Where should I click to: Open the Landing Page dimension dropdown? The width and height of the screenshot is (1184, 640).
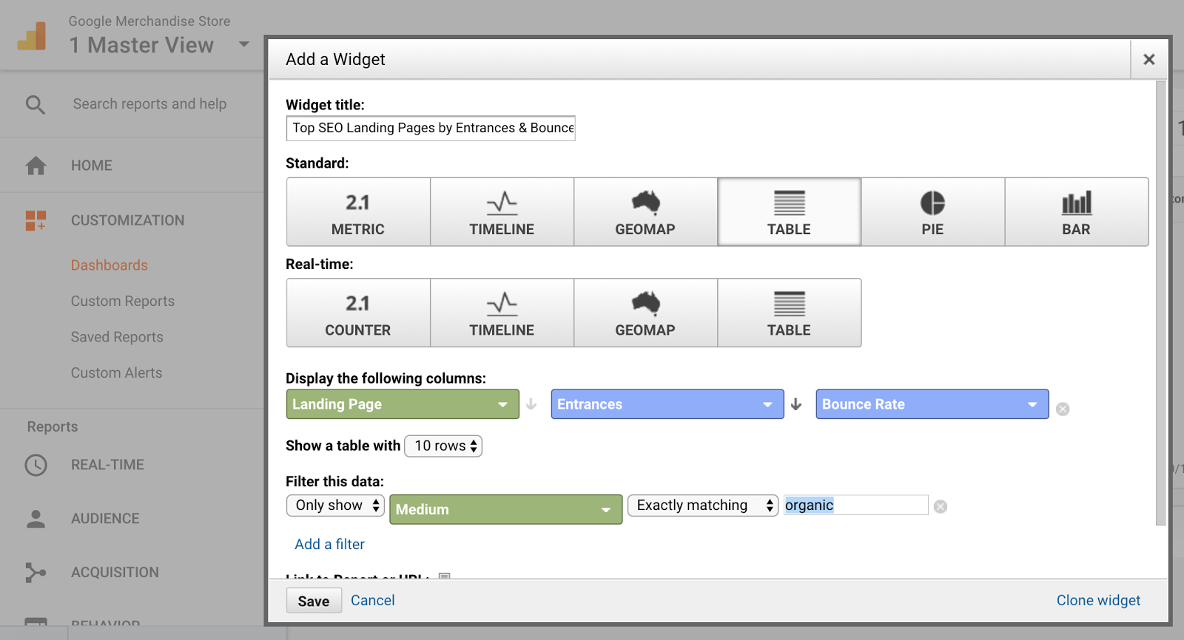[x=402, y=404]
